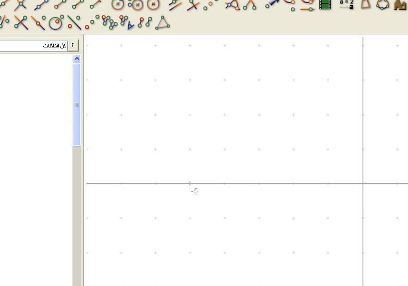This screenshot has height=286, width=408.
Task: Select the two red-green point pairs tool
Action: point(145,22)
